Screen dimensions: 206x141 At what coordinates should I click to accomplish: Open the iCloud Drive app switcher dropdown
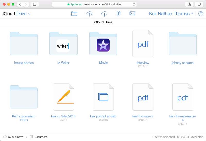coord(16,14)
